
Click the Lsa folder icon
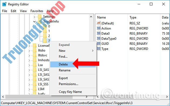click(x=35, y=65)
